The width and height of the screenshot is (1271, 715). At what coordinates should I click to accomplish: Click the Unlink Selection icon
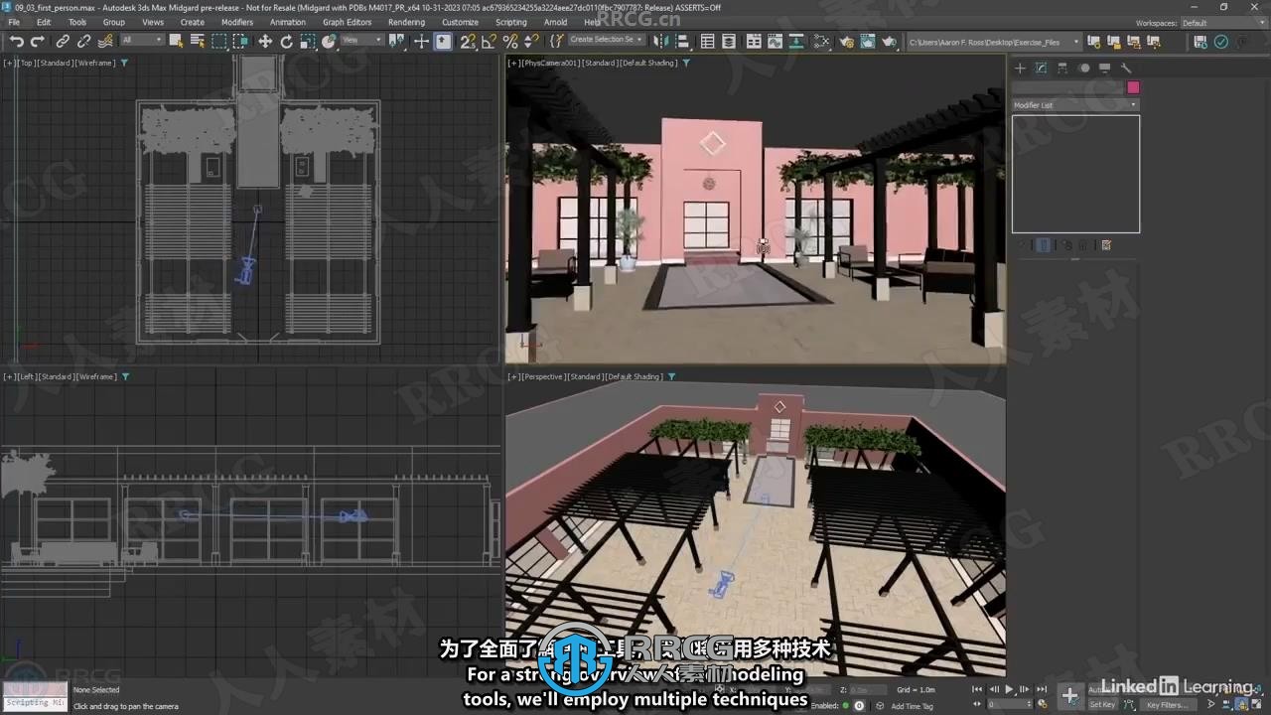pos(83,41)
